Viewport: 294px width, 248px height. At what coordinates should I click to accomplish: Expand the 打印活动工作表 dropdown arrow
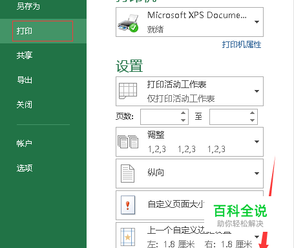click(x=257, y=91)
